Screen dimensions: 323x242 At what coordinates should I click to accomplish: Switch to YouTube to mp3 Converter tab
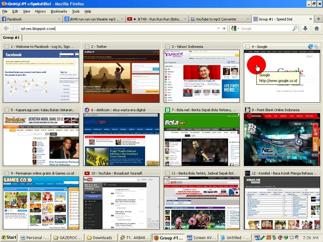[219, 19]
